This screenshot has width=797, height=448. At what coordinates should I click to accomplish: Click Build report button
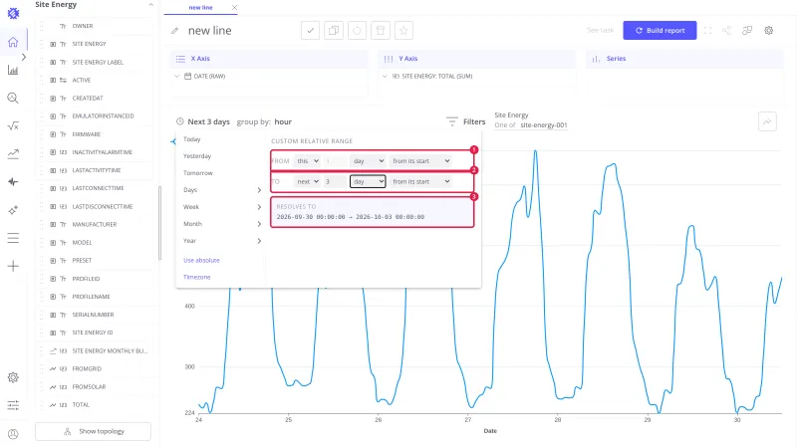pyautogui.click(x=660, y=31)
